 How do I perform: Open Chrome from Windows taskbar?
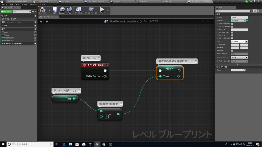point(104,144)
